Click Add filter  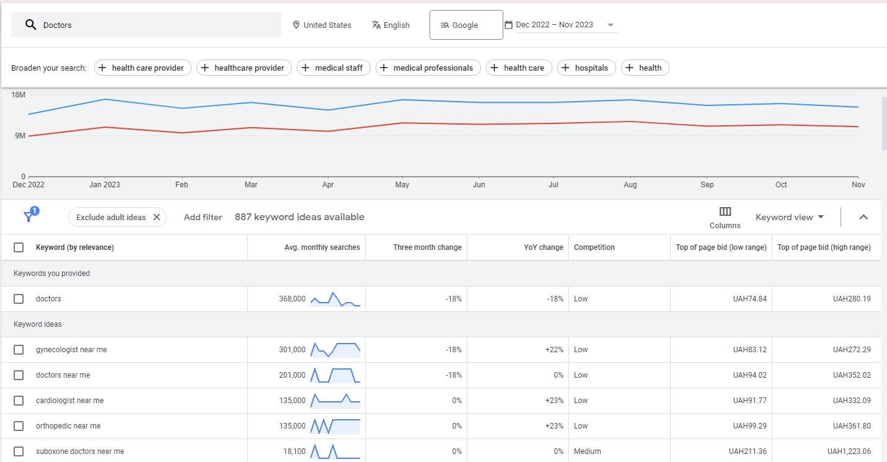point(203,217)
